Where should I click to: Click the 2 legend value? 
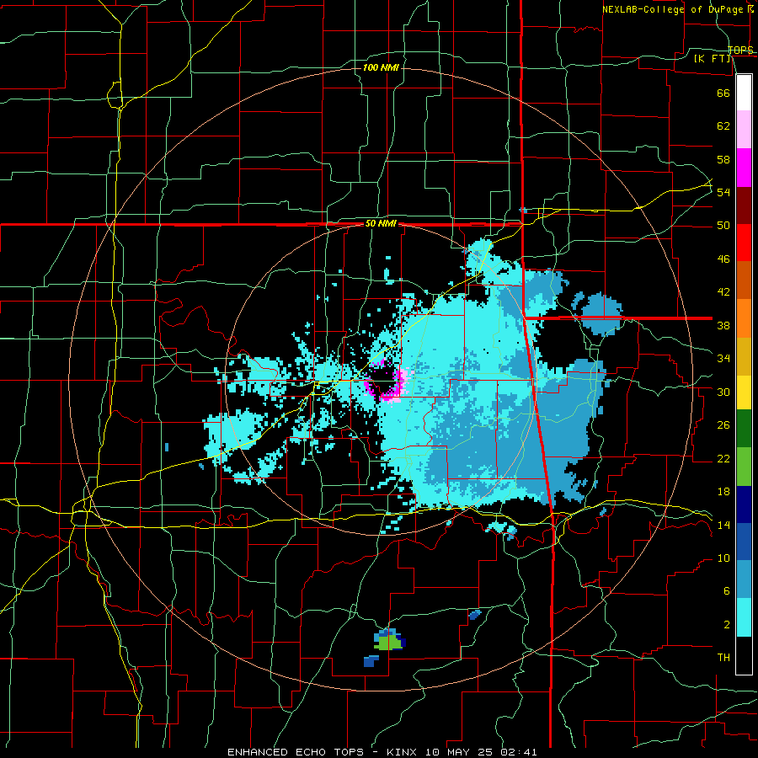727,625
